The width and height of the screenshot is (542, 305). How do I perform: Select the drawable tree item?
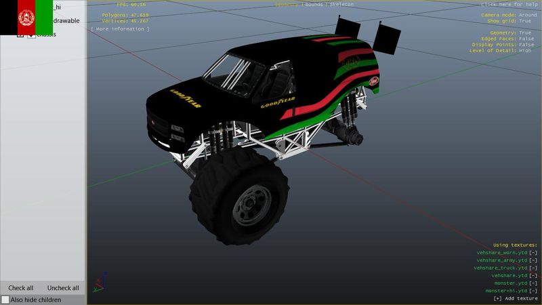point(66,21)
